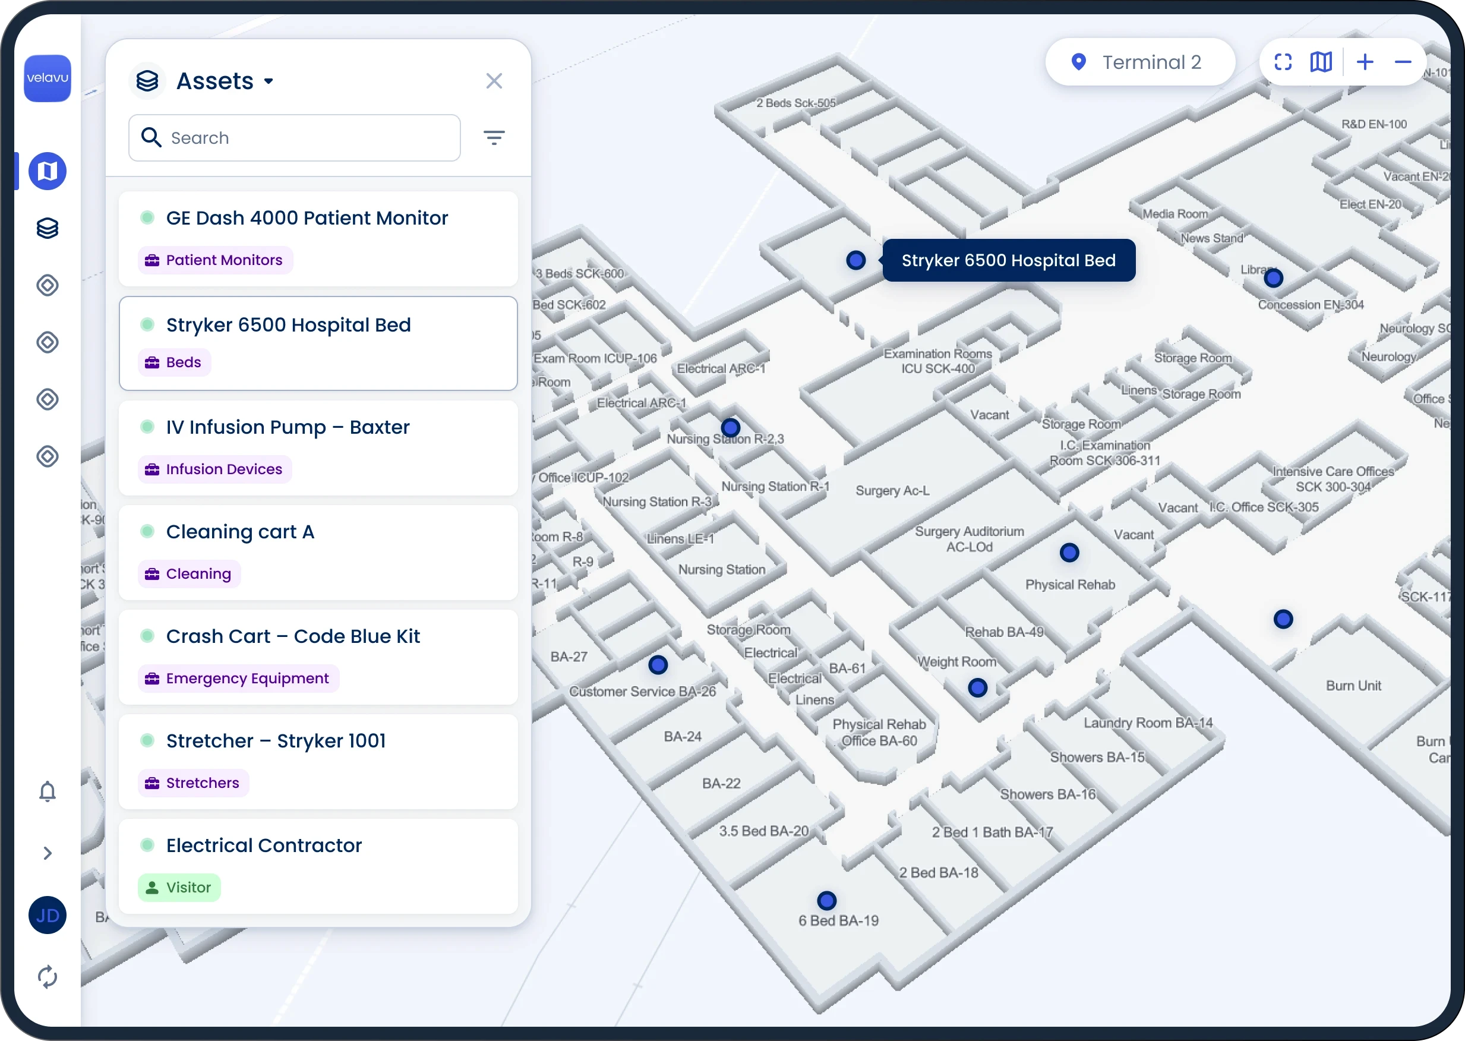Click the Laundry Room BA-14 label
This screenshot has height=1041, width=1465.
[x=1148, y=723]
